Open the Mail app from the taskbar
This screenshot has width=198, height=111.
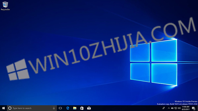(89, 108)
